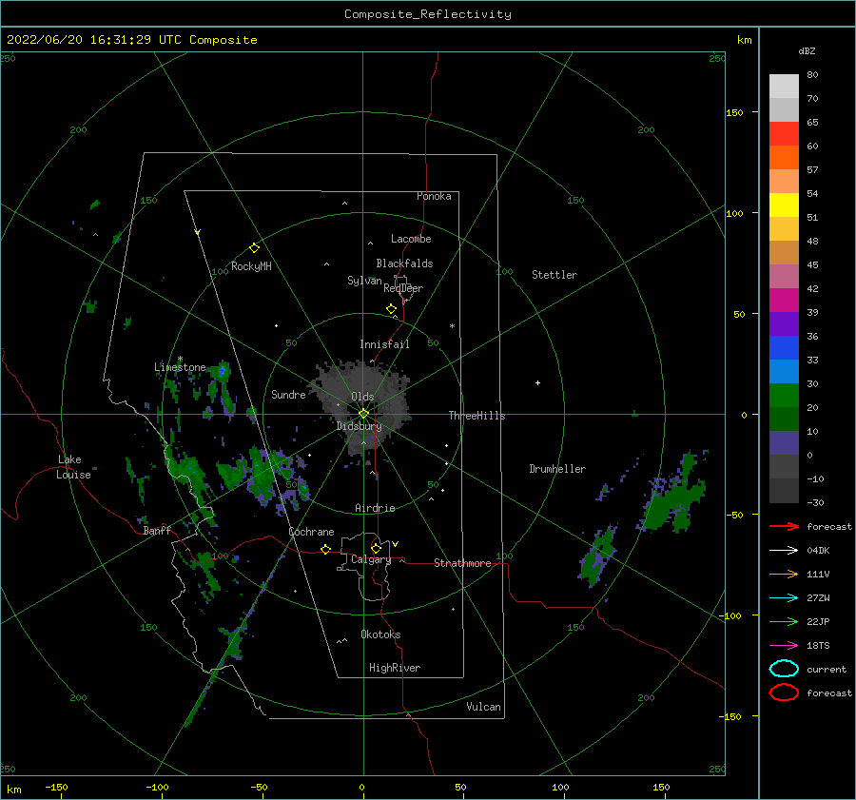Screen dimensions: 856x800
Task: Click the blue echo core near Limestone
Action: 223,371
